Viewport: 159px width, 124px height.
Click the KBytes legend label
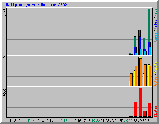click(x=155, y=111)
